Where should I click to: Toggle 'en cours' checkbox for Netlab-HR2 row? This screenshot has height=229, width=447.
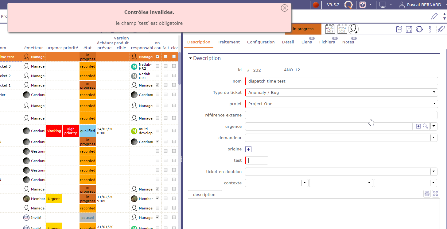157,66
